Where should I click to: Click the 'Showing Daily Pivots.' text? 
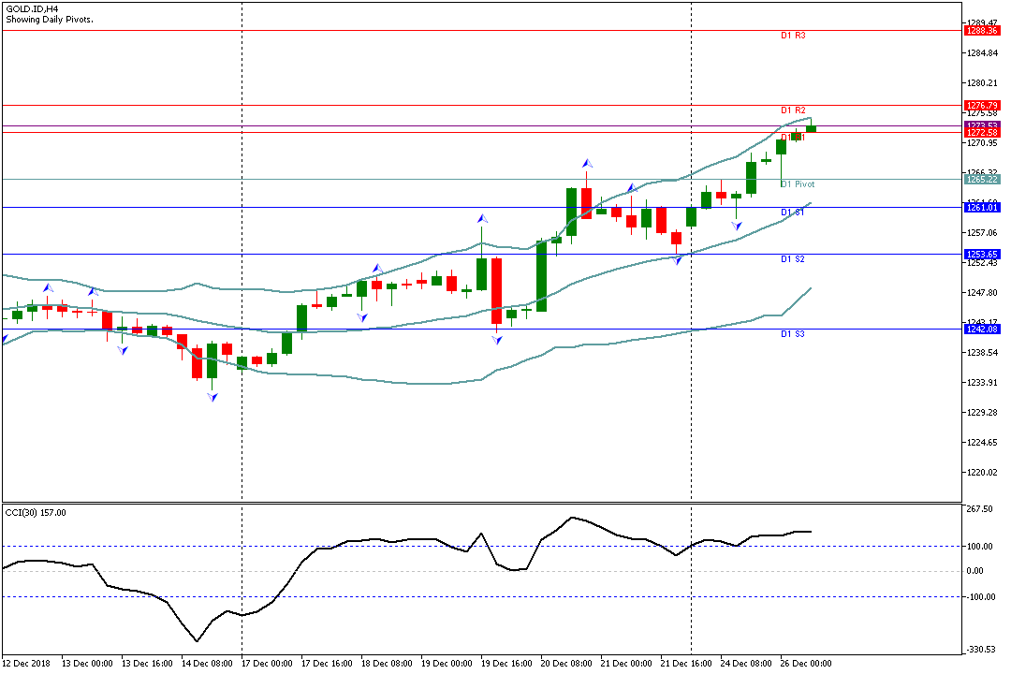[x=50, y=19]
